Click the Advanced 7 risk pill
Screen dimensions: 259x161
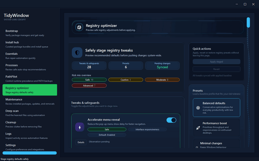[89, 85]
